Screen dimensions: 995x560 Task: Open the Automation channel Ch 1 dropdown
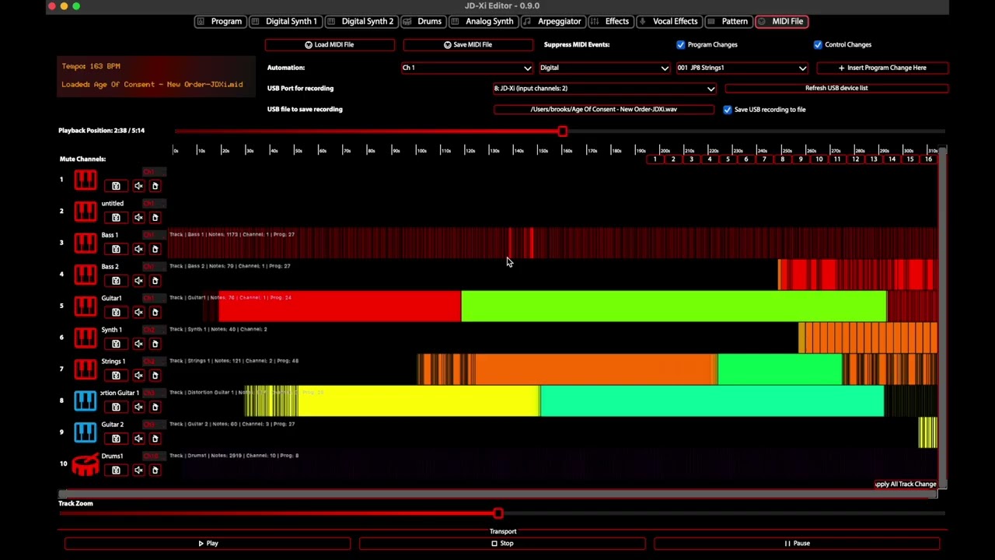[x=467, y=68]
